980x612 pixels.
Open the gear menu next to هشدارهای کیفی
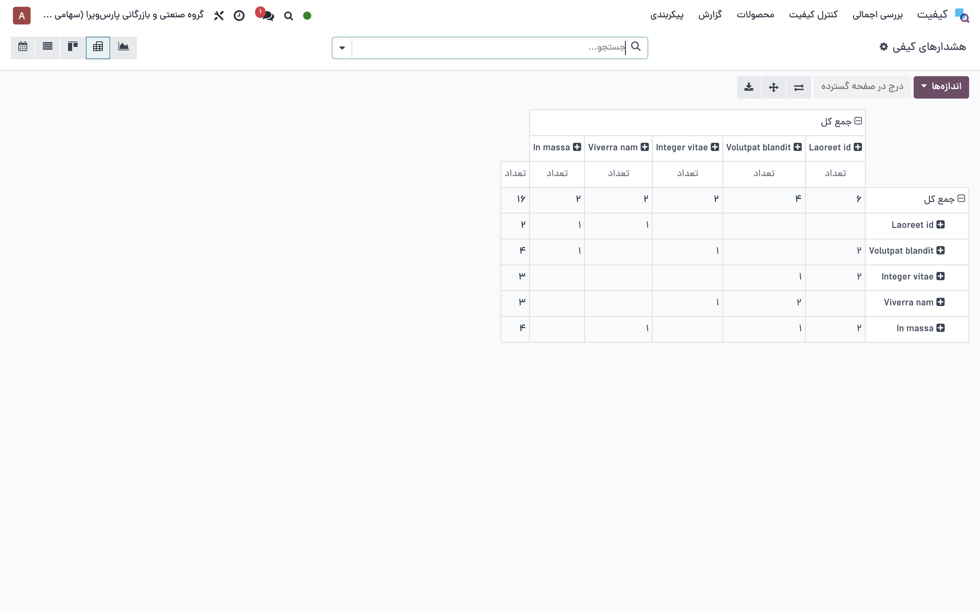tap(884, 47)
